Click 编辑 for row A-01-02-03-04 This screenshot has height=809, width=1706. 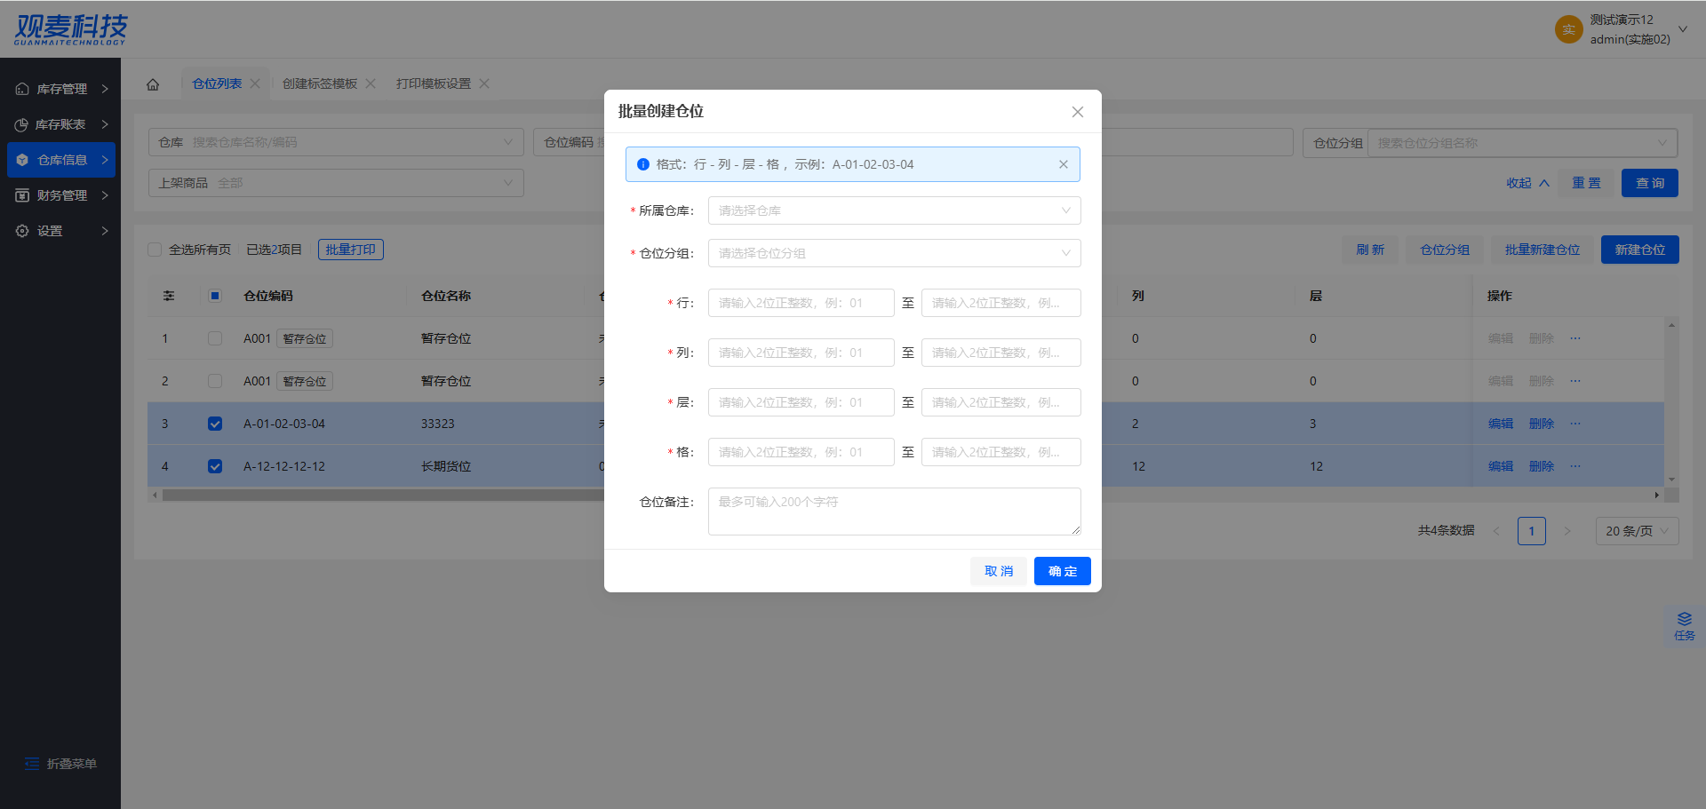click(x=1501, y=424)
